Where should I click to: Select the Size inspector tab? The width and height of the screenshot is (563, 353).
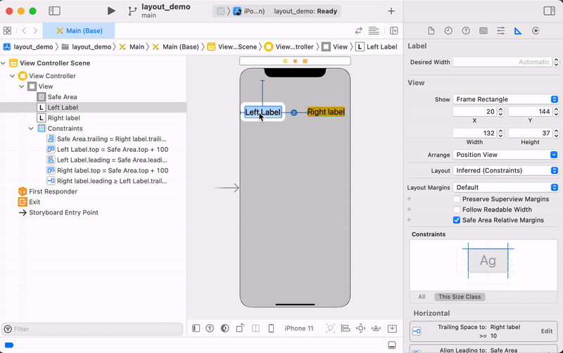pos(518,31)
